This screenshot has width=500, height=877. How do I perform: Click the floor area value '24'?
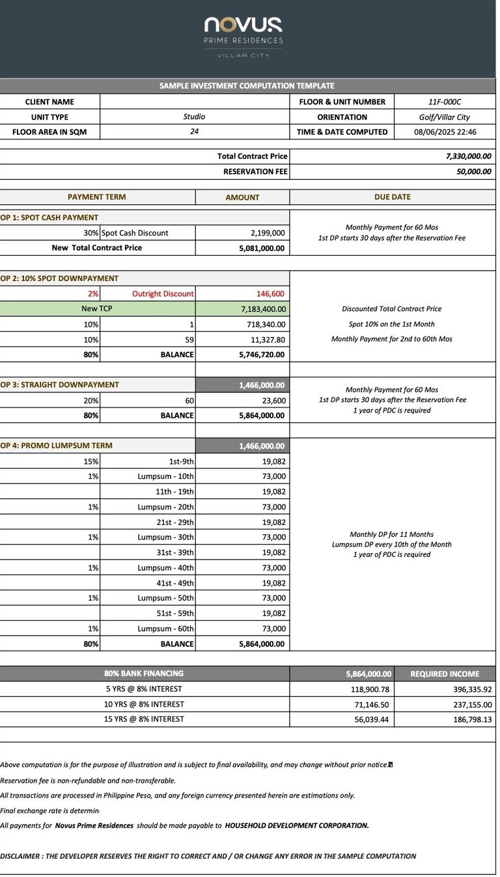195,131
